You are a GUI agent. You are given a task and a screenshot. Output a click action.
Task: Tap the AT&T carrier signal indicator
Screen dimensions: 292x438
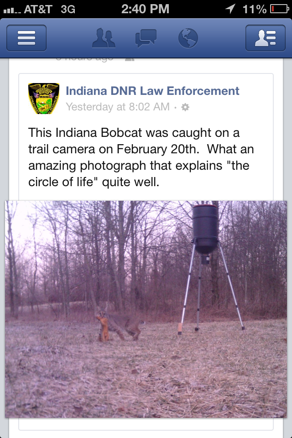(x=28, y=10)
